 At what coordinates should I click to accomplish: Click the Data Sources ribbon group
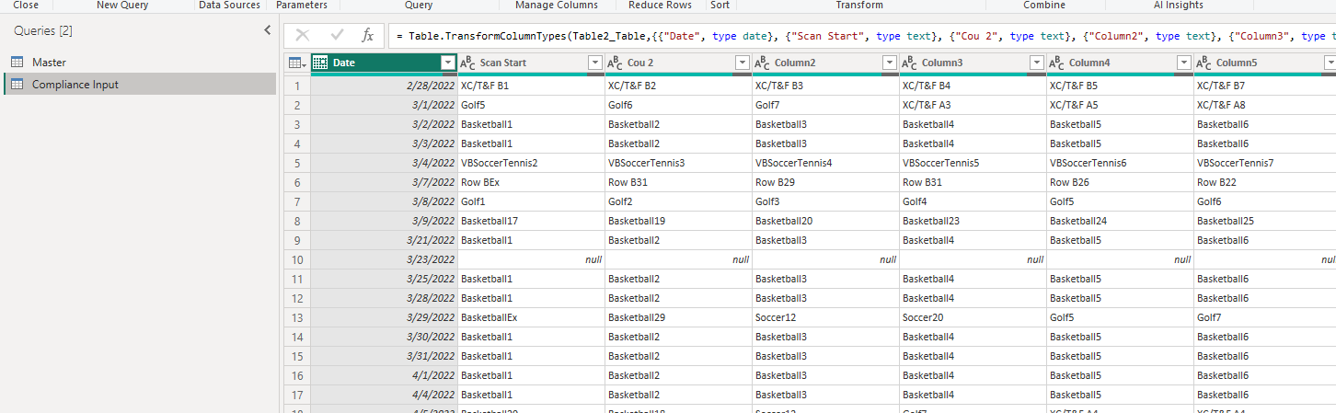pos(230,6)
